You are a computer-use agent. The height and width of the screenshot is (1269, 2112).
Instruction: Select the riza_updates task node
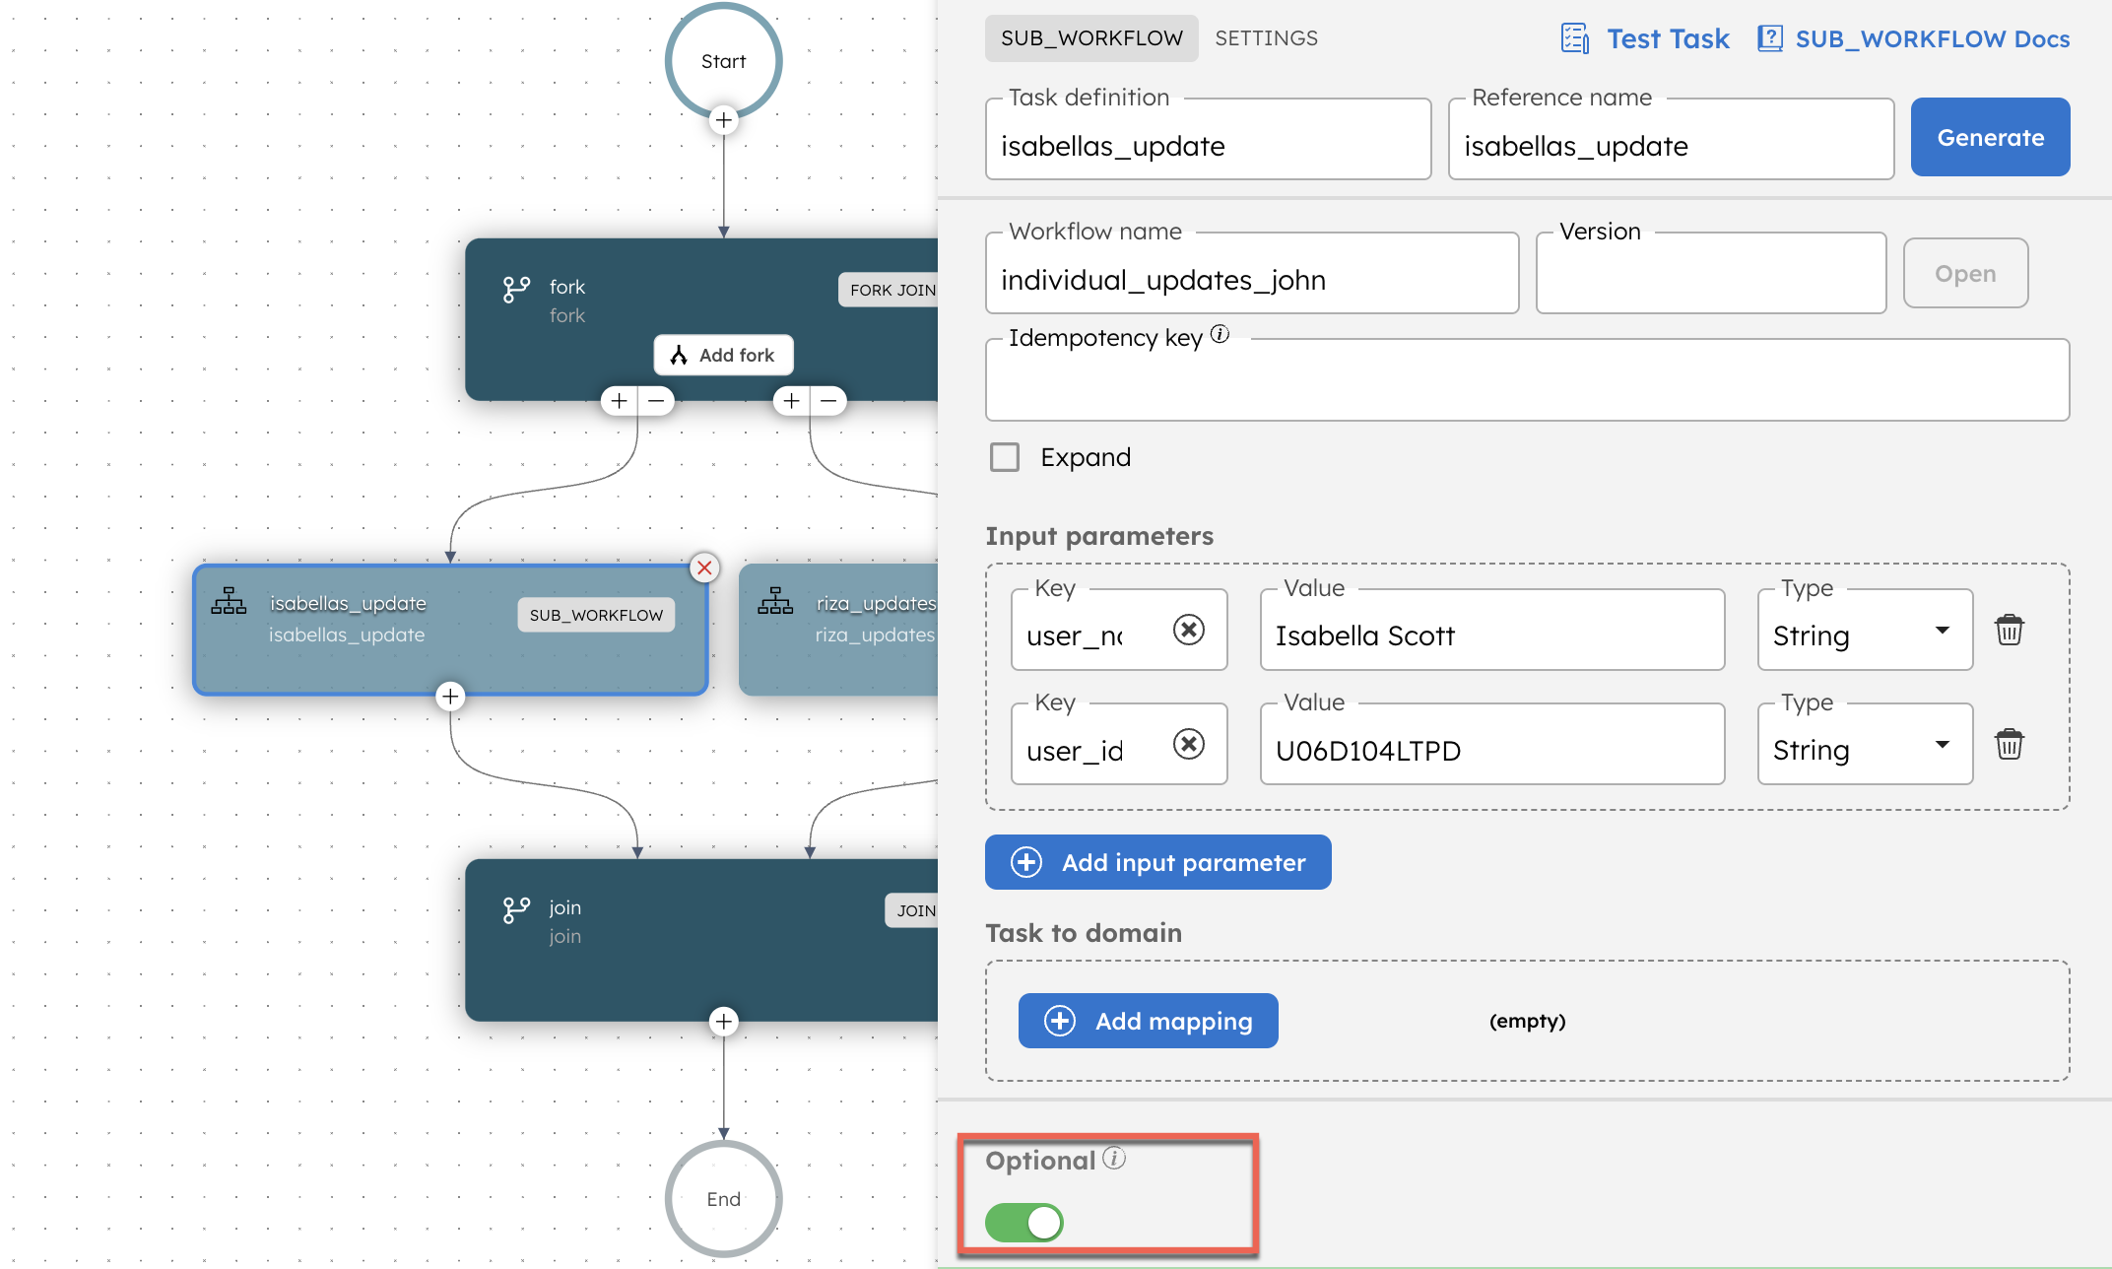click(838, 630)
